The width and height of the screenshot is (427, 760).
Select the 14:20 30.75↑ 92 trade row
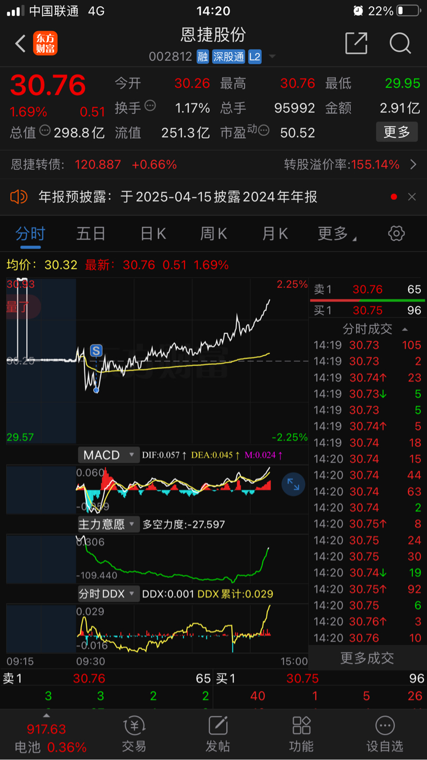click(x=368, y=589)
